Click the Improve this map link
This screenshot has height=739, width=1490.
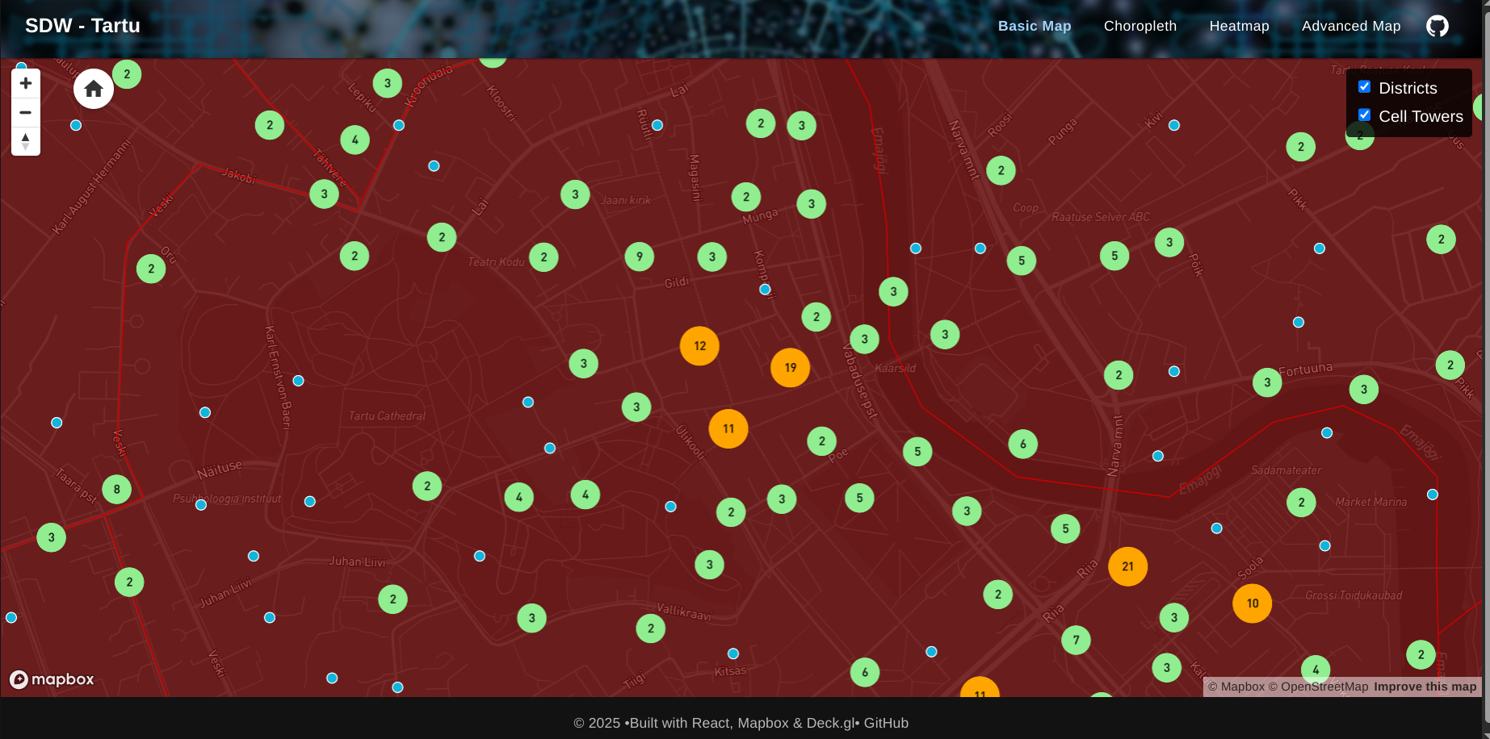point(1425,687)
